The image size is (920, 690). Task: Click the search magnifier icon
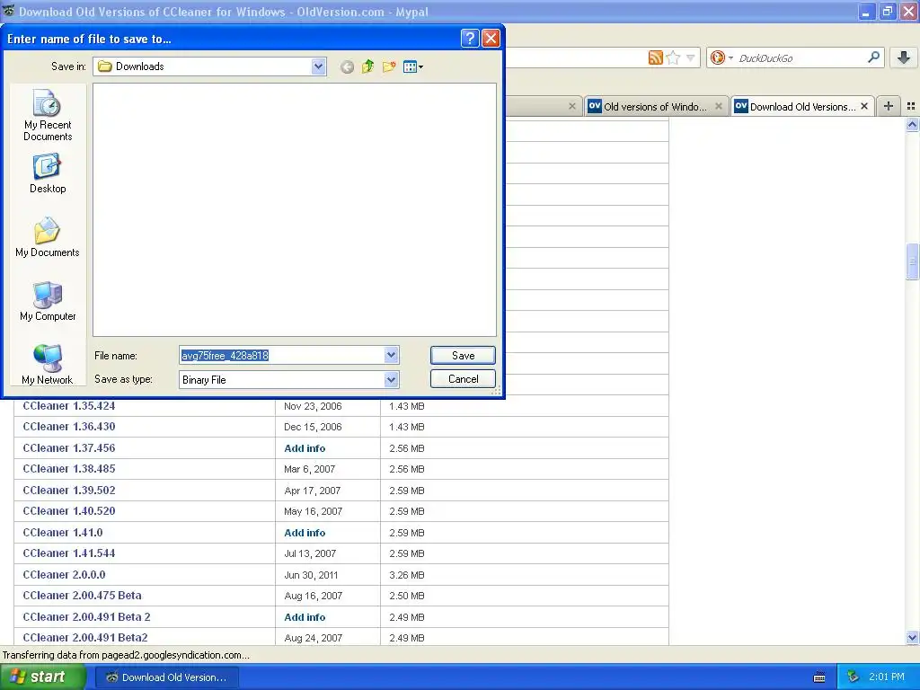[x=873, y=57]
